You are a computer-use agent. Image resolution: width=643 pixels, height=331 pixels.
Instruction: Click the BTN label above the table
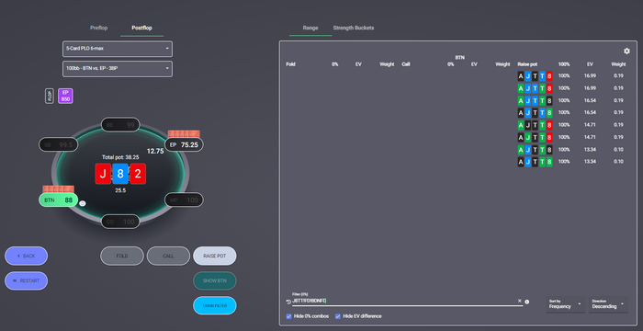[459, 58]
